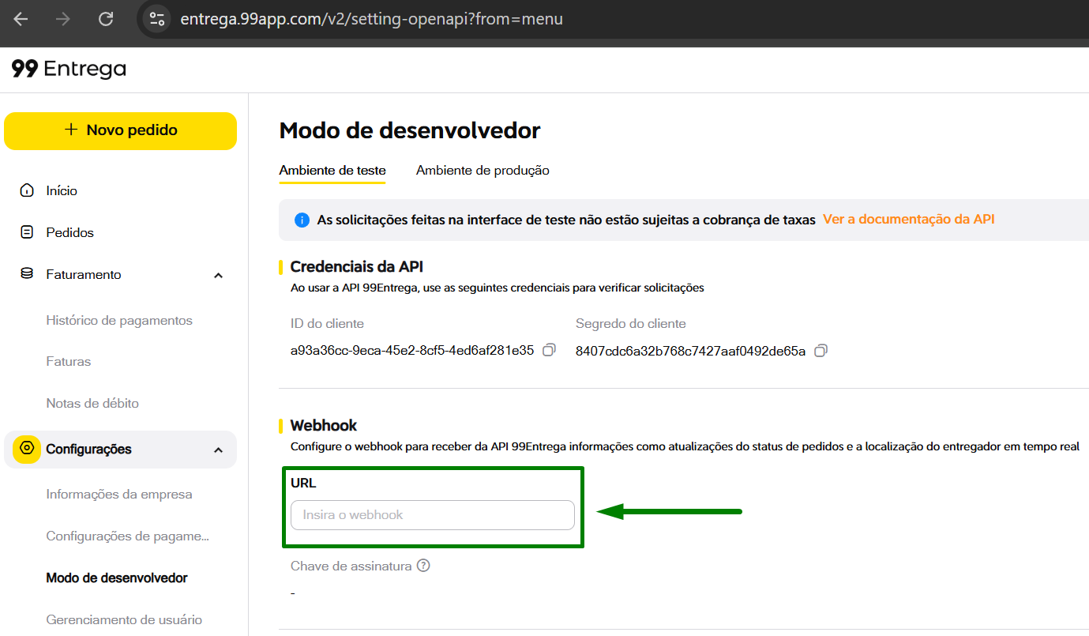Open the Faturas submenu item
The height and width of the screenshot is (636, 1089).
click(69, 361)
